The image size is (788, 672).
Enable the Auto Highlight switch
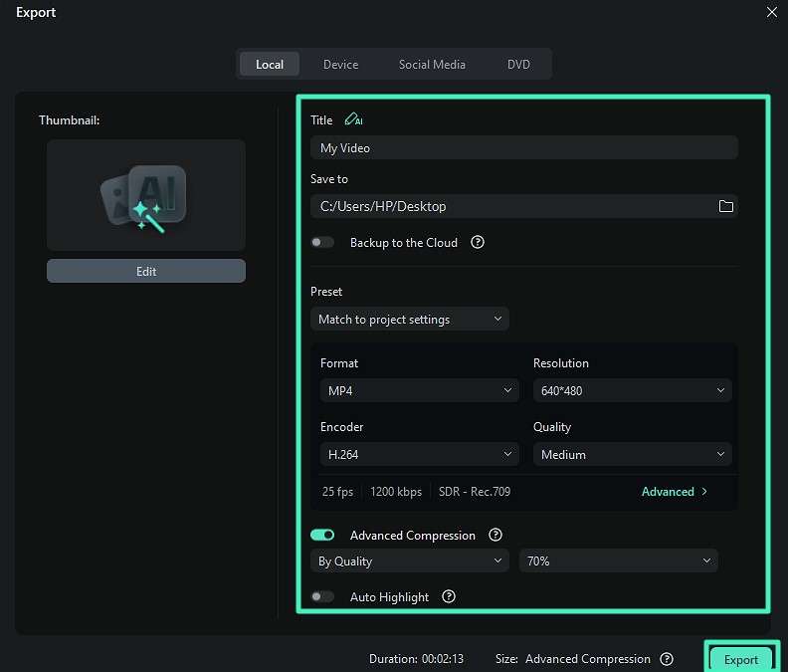click(x=322, y=596)
